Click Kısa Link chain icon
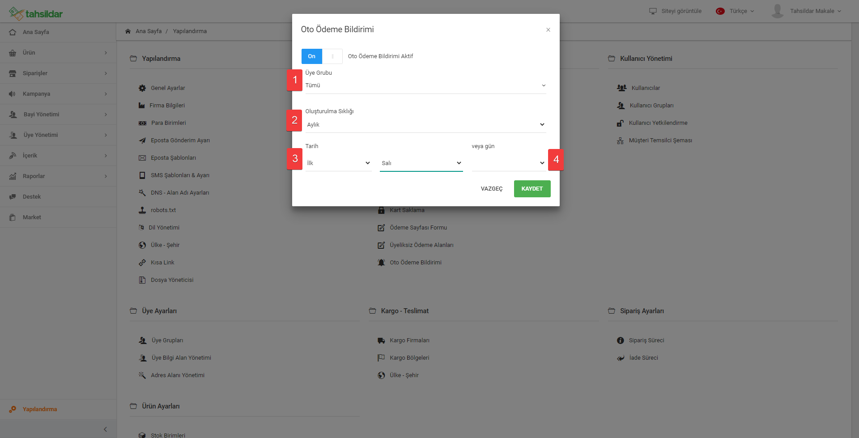This screenshot has width=859, height=438. tap(142, 263)
